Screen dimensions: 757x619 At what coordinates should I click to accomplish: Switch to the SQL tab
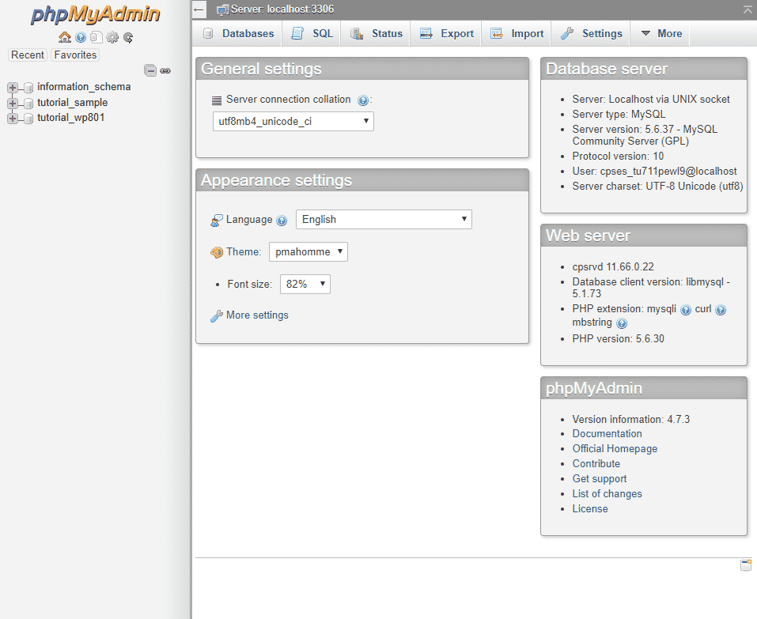pyautogui.click(x=312, y=33)
